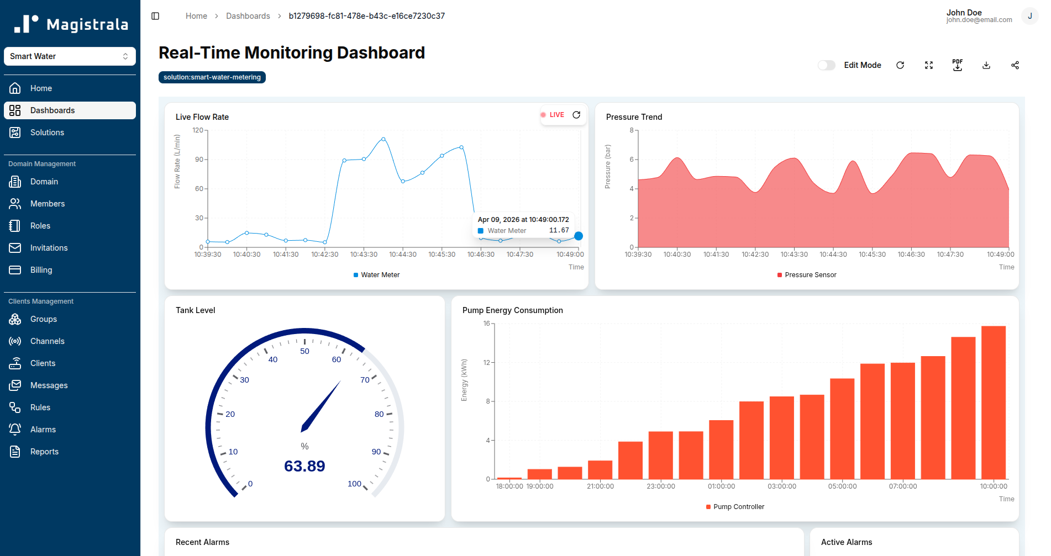Click the dashboard refresh icon
This screenshot has width=1051, height=556.
[900, 65]
